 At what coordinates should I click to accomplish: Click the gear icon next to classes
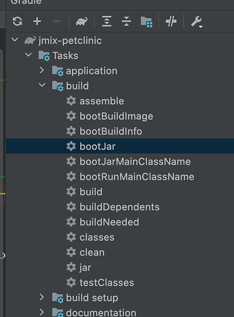tap(71, 237)
